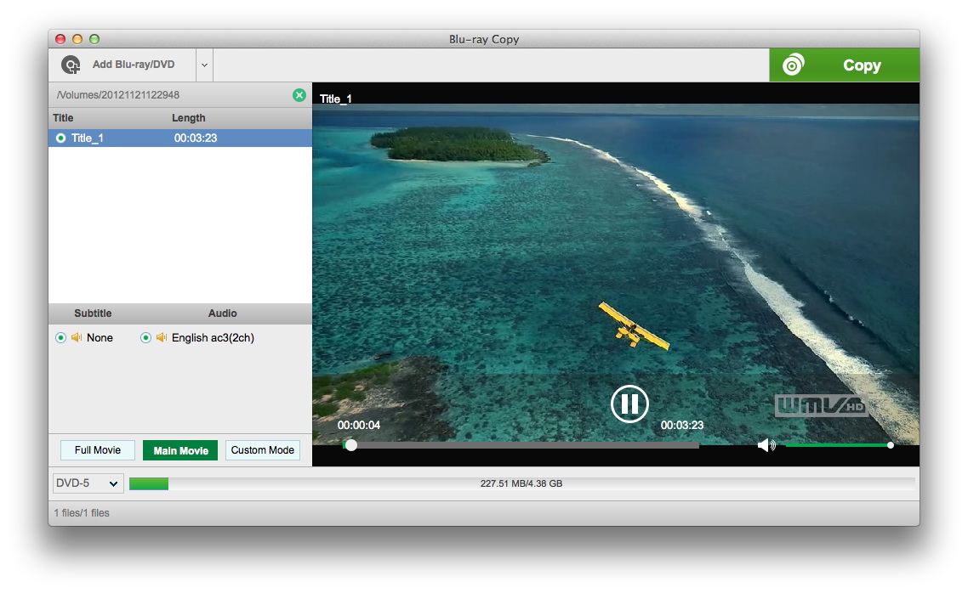Click the volume slider handle
This screenshot has height=593, width=968.
click(890, 444)
